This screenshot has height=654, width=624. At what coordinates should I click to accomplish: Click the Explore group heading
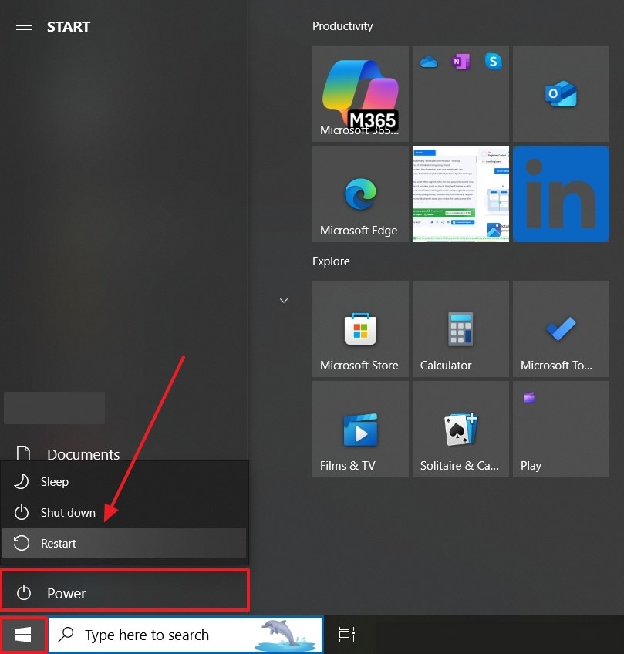[x=331, y=261]
